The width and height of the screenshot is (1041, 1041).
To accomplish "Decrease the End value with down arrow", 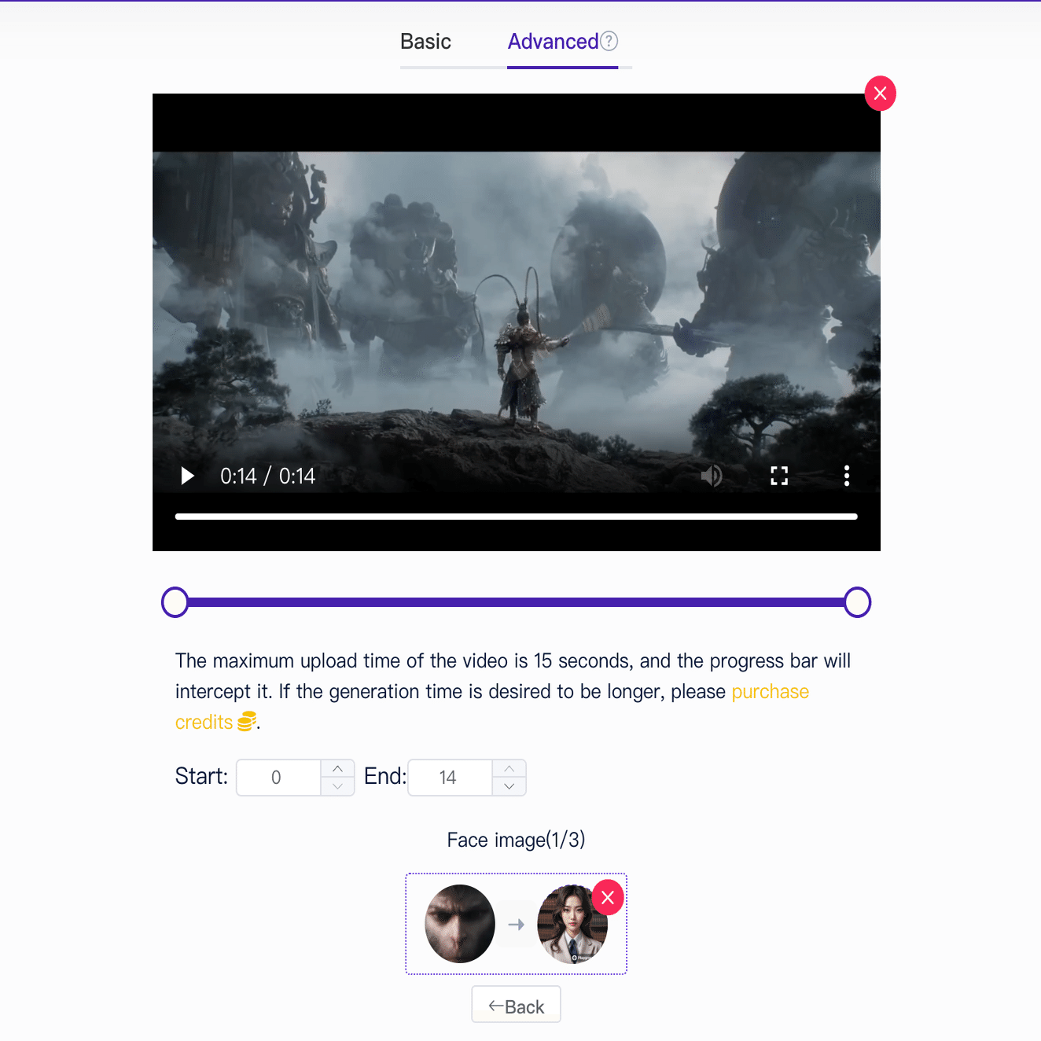I will [509, 786].
